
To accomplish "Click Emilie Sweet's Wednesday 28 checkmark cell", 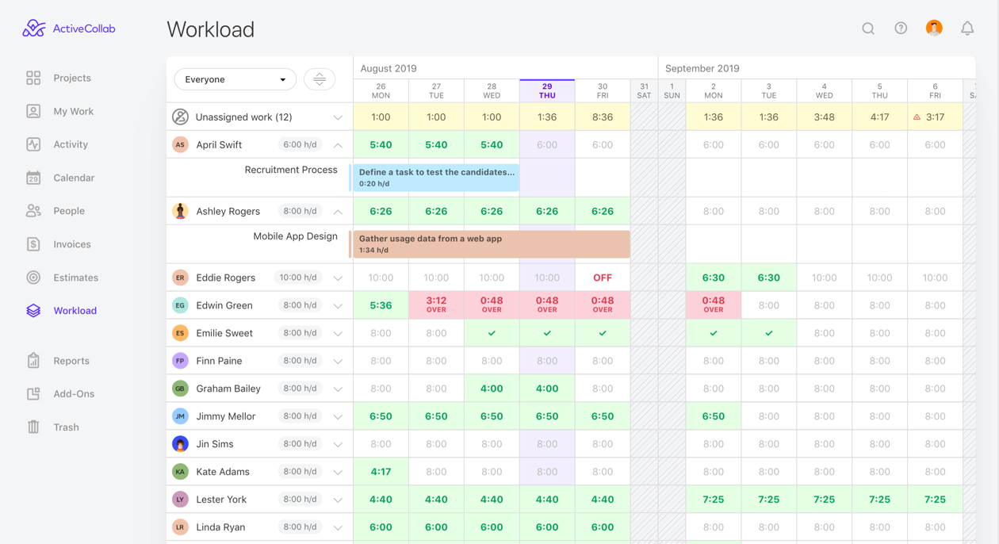I will coord(492,333).
